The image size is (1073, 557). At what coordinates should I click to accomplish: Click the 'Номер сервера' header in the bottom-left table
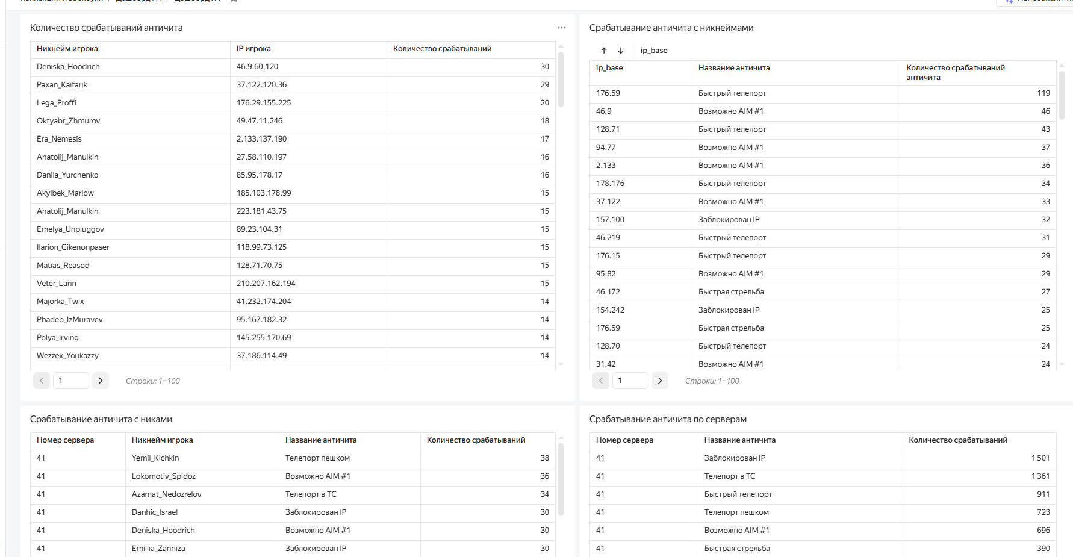65,440
